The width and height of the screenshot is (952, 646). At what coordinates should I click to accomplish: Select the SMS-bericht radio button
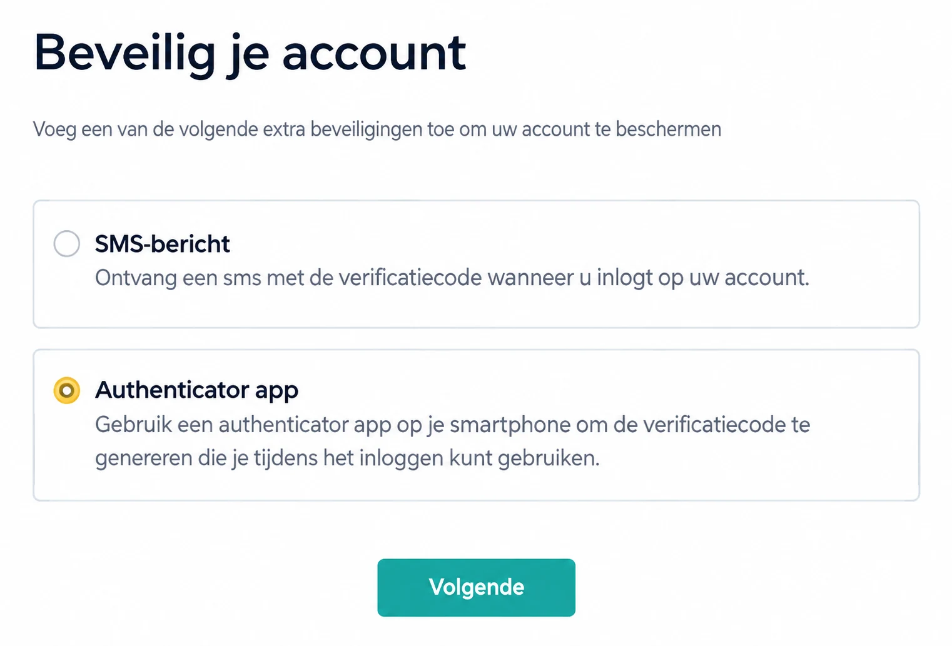(67, 243)
